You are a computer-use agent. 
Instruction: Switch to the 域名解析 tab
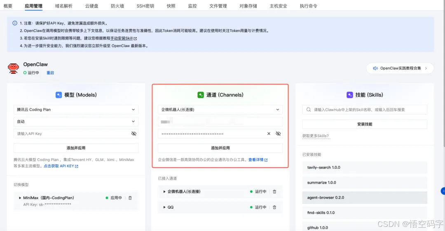point(63,6)
